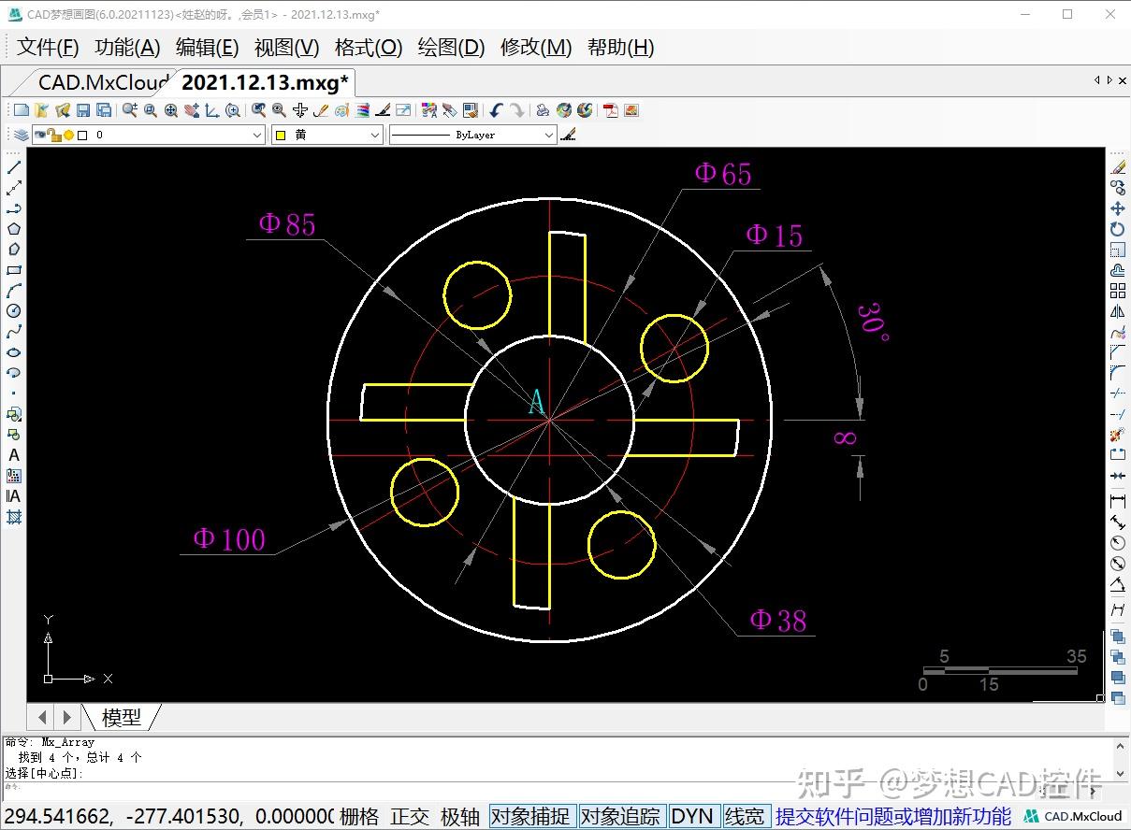Select the Ellipse drawing tool
This screenshot has width=1131, height=830.
tap(14, 352)
